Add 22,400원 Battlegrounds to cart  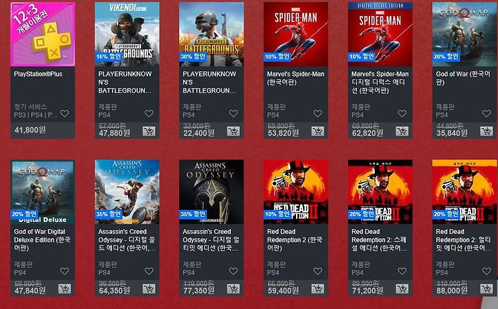234,131
